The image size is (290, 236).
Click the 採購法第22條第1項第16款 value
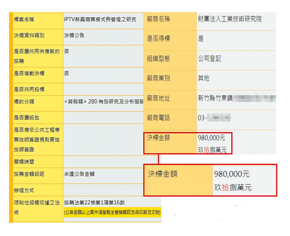tap(95, 203)
